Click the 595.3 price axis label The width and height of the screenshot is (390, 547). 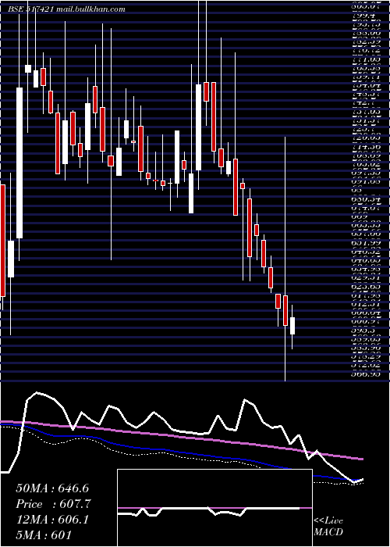(363, 330)
